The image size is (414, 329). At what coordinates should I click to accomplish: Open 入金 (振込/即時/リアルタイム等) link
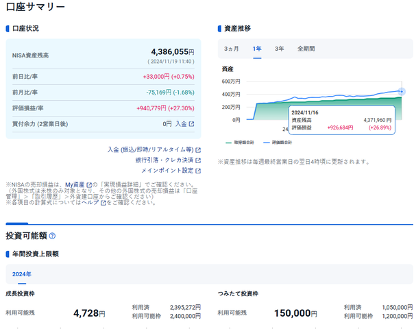pyautogui.click(x=151, y=149)
